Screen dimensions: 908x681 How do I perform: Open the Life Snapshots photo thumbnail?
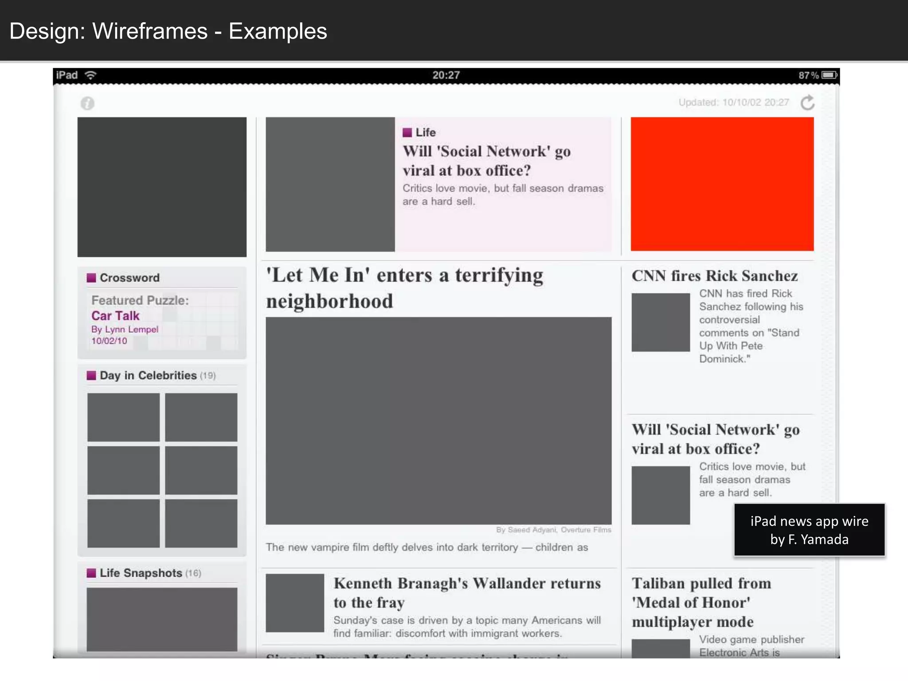(x=162, y=619)
